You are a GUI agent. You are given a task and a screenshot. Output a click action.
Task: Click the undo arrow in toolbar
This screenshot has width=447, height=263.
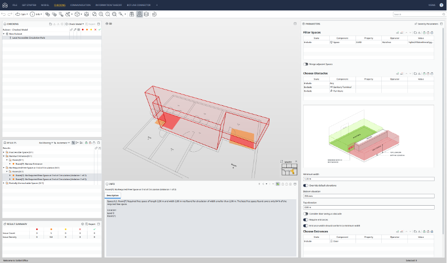coord(4,14)
